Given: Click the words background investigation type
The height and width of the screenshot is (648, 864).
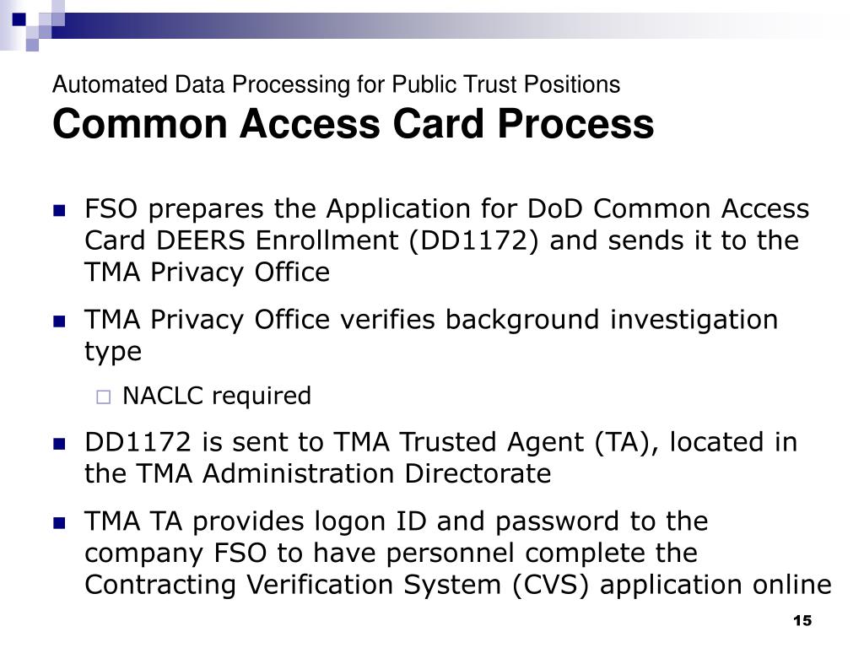Looking at the screenshot, I should (x=431, y=335).
